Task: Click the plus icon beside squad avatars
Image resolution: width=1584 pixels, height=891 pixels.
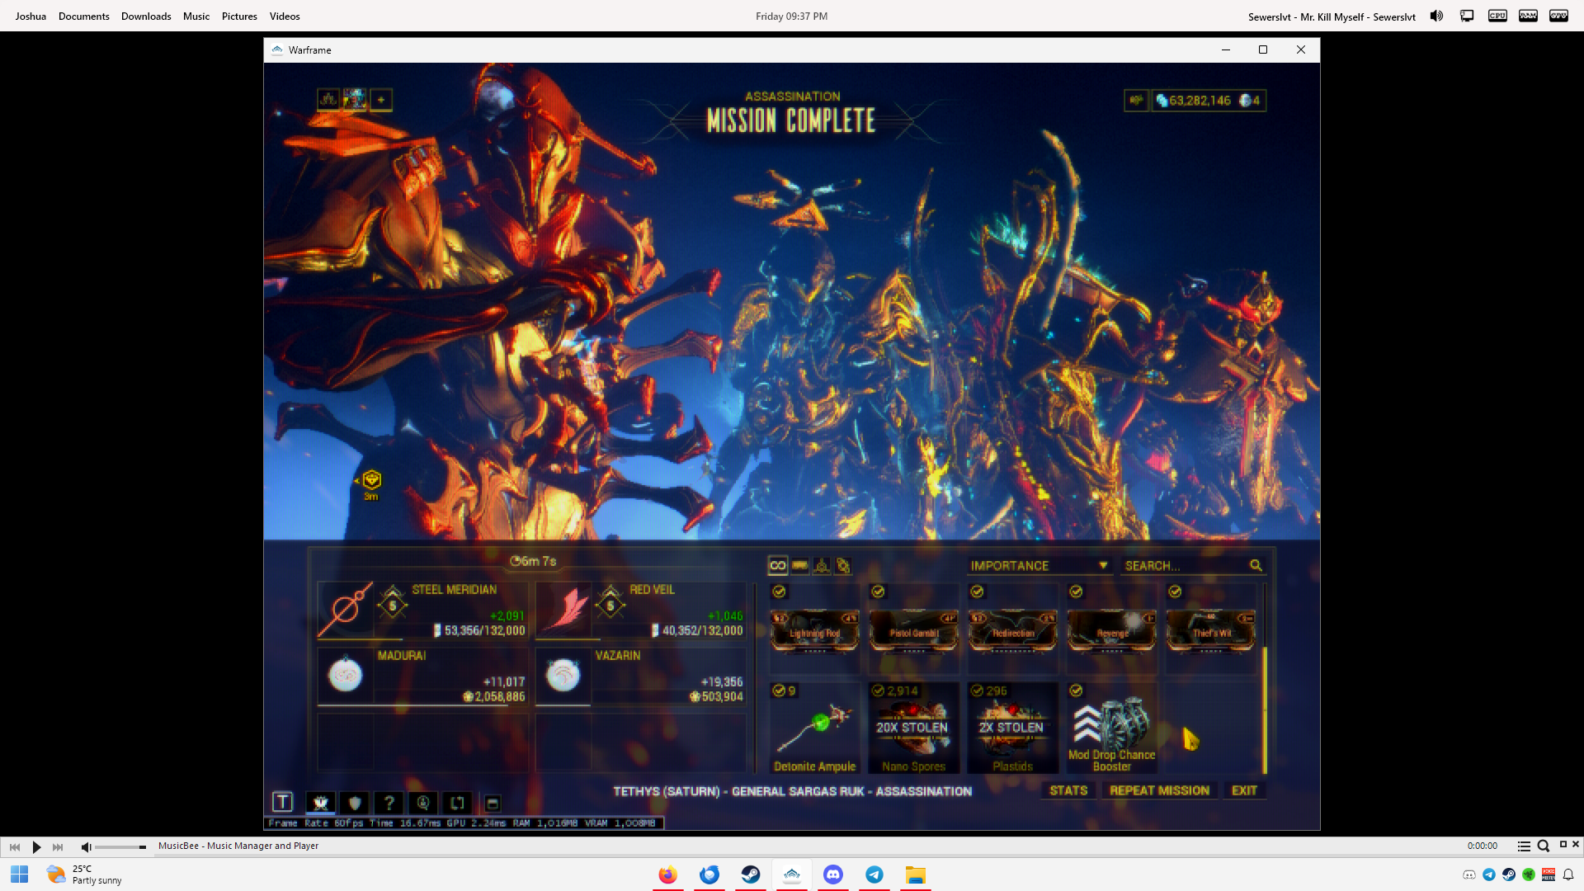Action: click(x=381, y=100)
